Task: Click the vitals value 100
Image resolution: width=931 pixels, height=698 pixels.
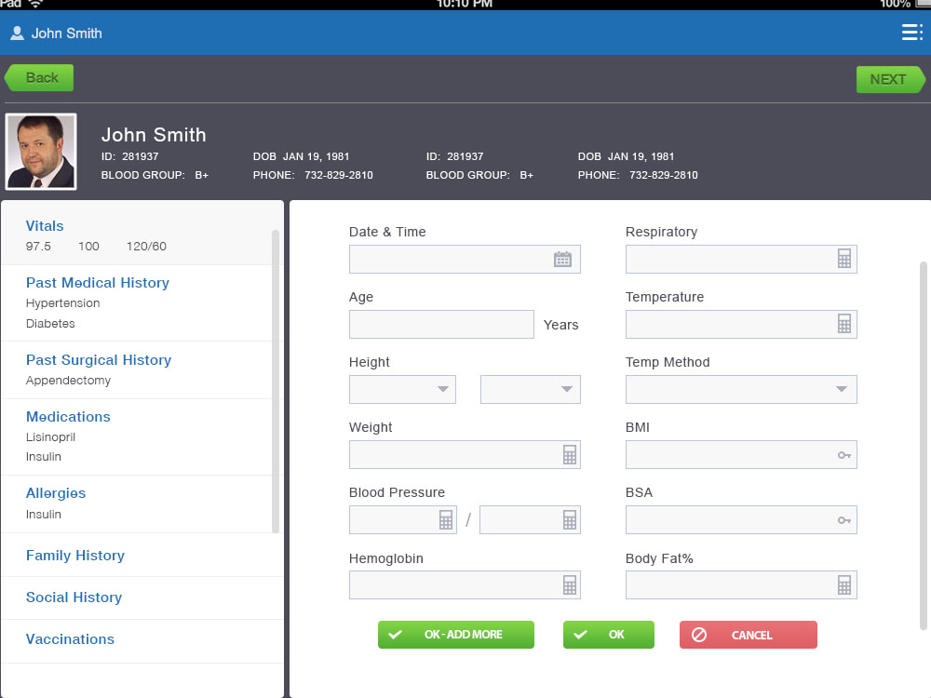Action: 88,247
